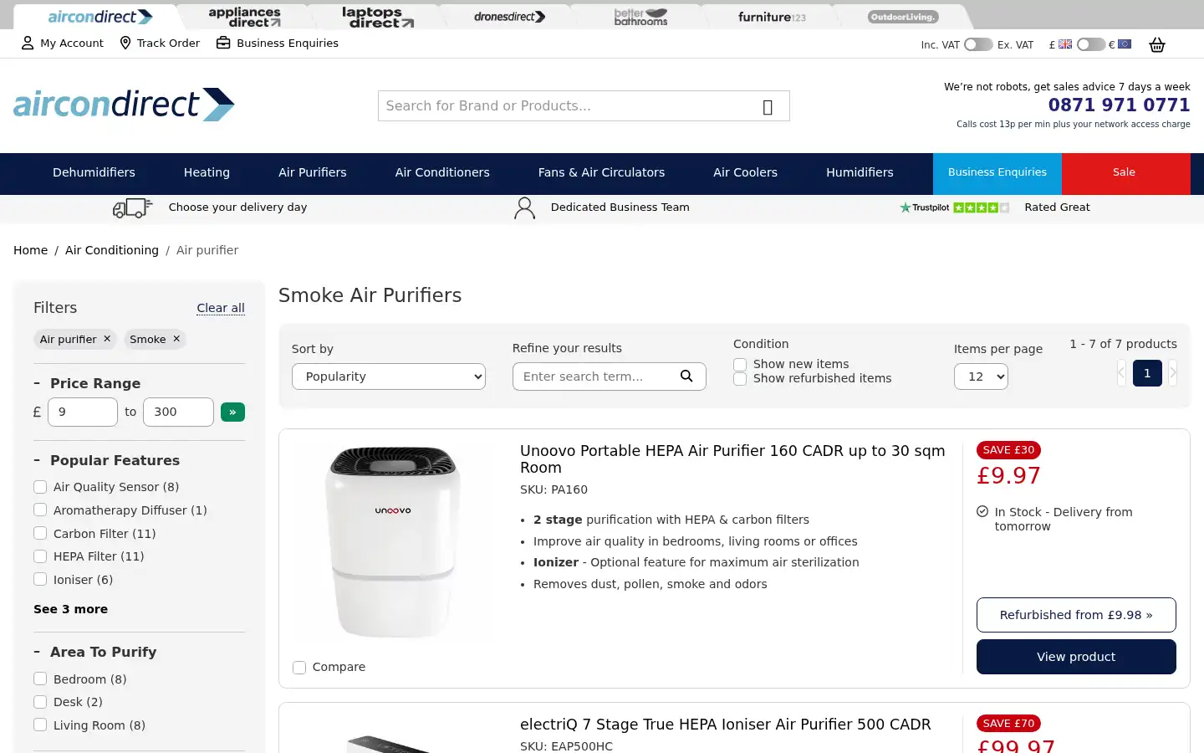The image size is (1204, 753).
Task: Tick the Ioniser filter checkbox
Action: (40, 580)
